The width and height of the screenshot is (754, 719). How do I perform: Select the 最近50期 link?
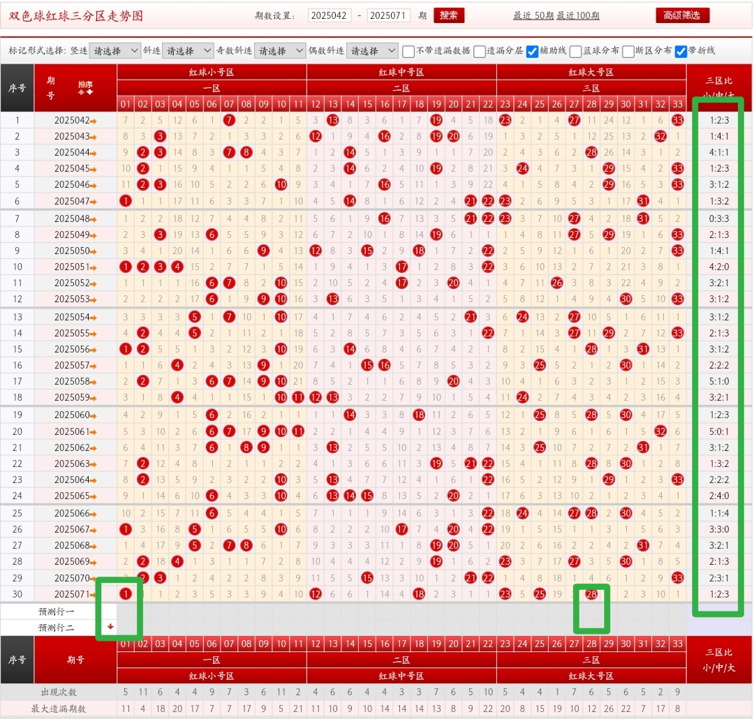click(533, 16)
